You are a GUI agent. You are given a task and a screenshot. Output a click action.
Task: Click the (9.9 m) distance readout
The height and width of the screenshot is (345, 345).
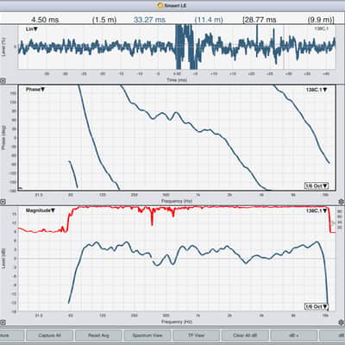click(x=321, y=20)
